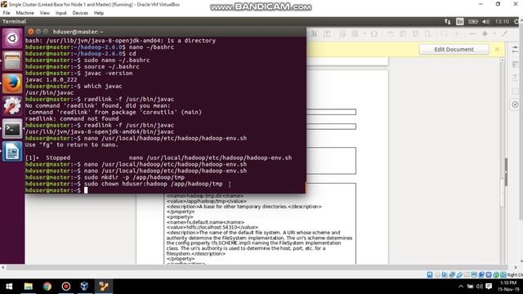Open the Windows taskbar network icon
Screen dimensions: 523x294
click(x=470, y=287)
